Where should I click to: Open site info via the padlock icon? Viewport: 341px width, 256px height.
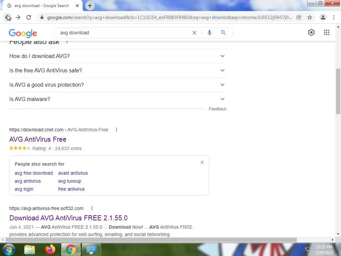[42, 17]
